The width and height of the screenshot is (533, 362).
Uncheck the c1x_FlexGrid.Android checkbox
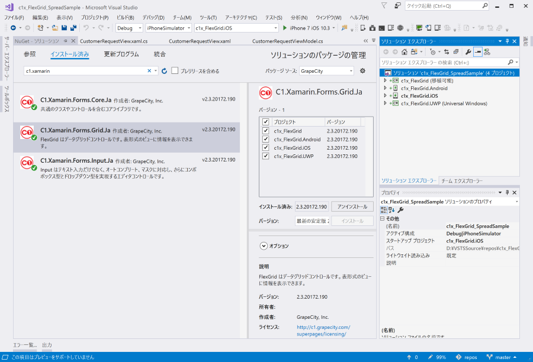266,139
